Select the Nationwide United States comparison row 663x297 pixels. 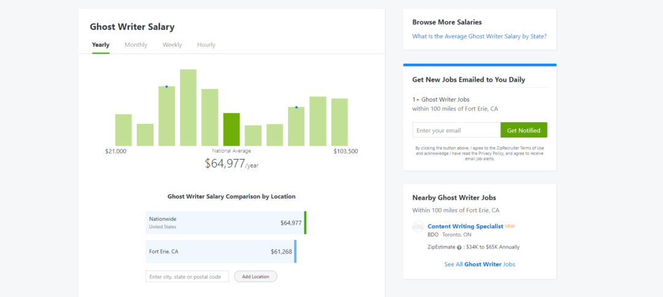(225, 223)
